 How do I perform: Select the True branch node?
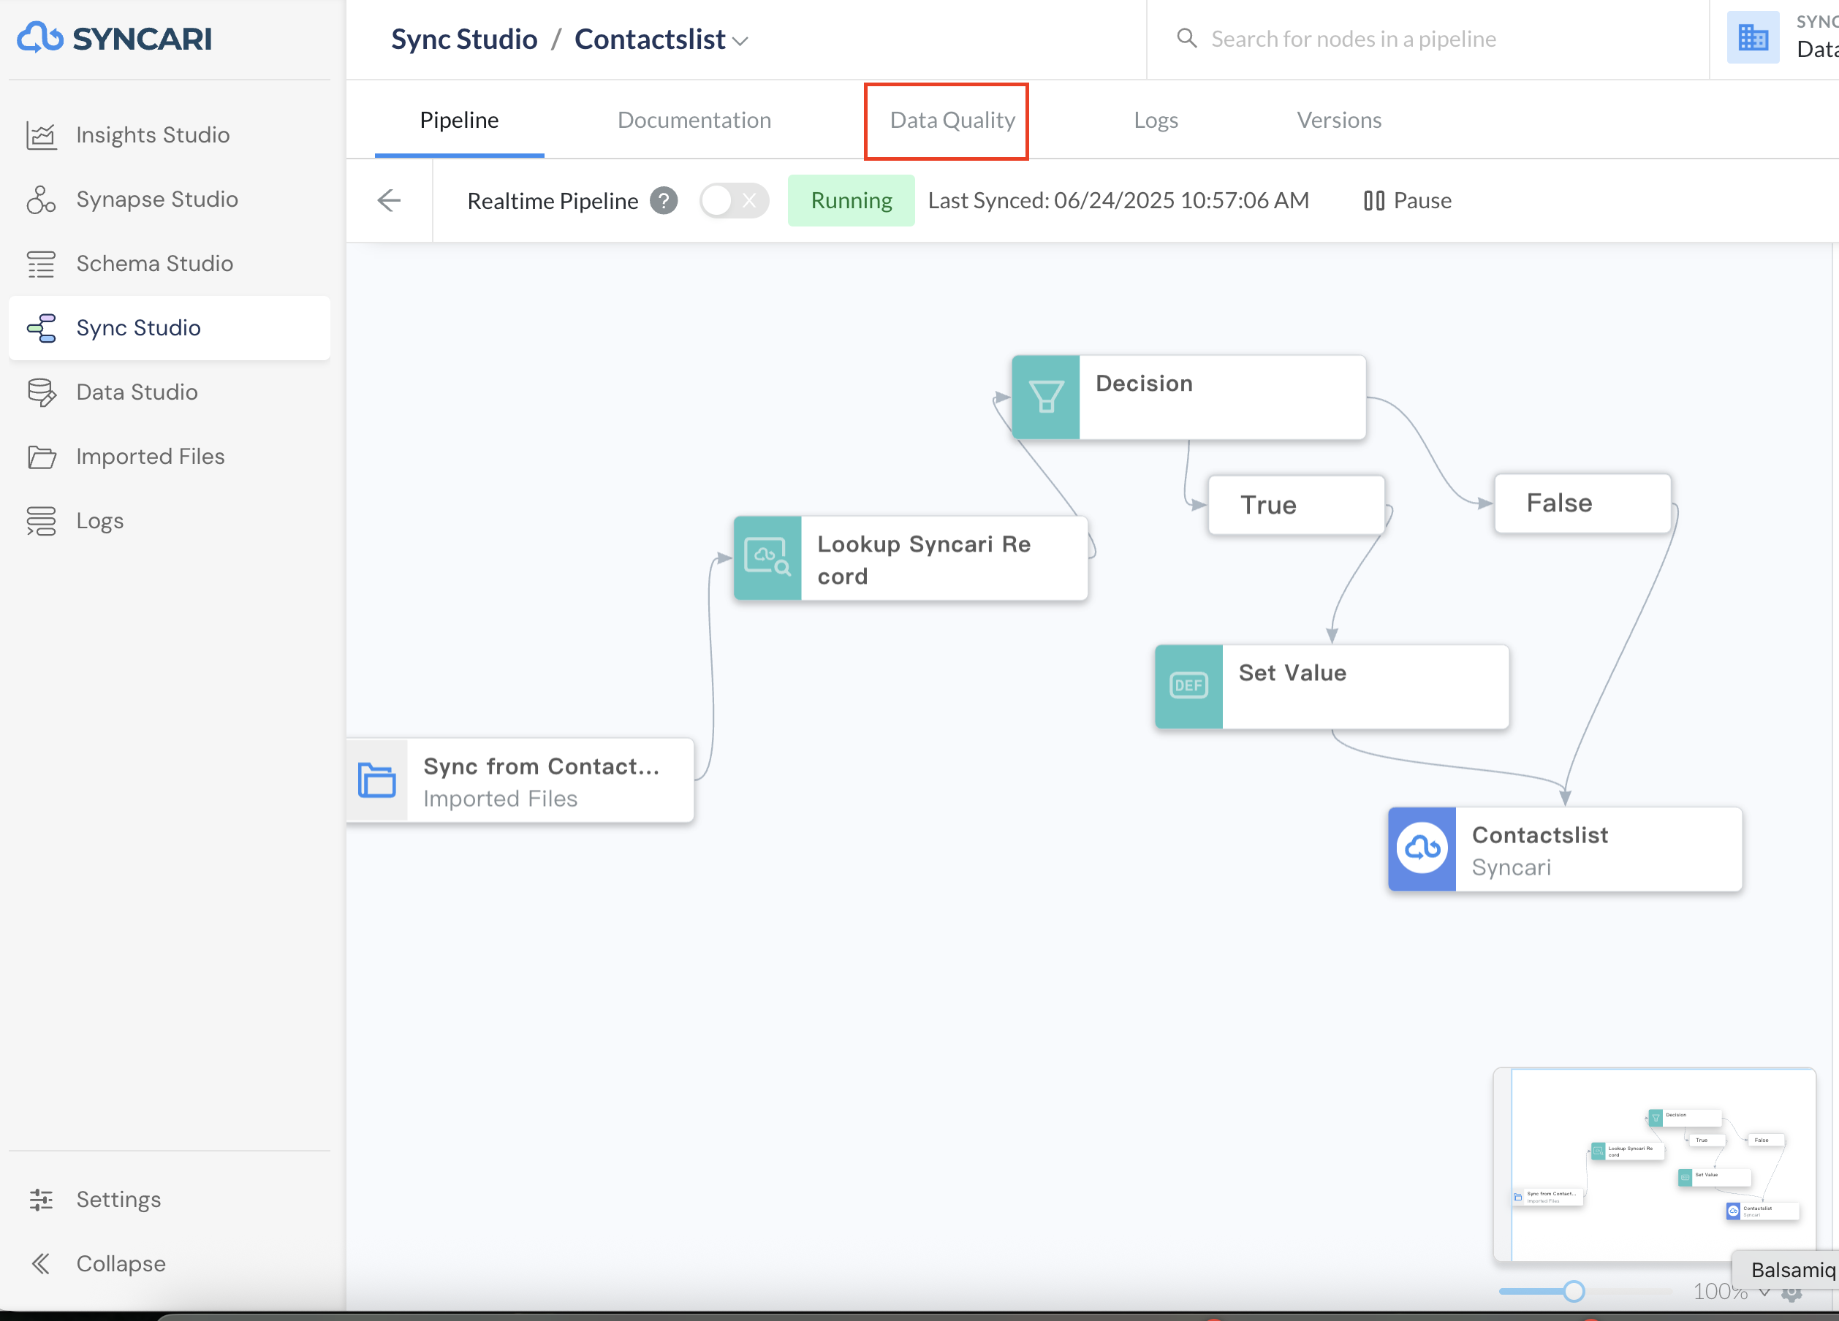coord(1296,505)
